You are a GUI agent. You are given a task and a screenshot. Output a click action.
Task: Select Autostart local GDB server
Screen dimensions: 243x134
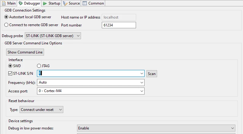[6, 17]
